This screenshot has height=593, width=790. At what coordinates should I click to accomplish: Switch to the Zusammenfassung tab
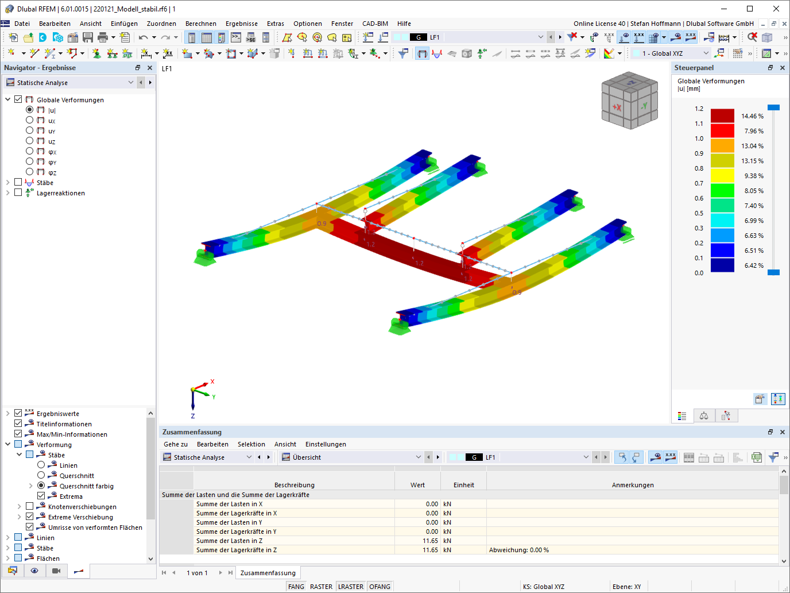coord(268,572)
